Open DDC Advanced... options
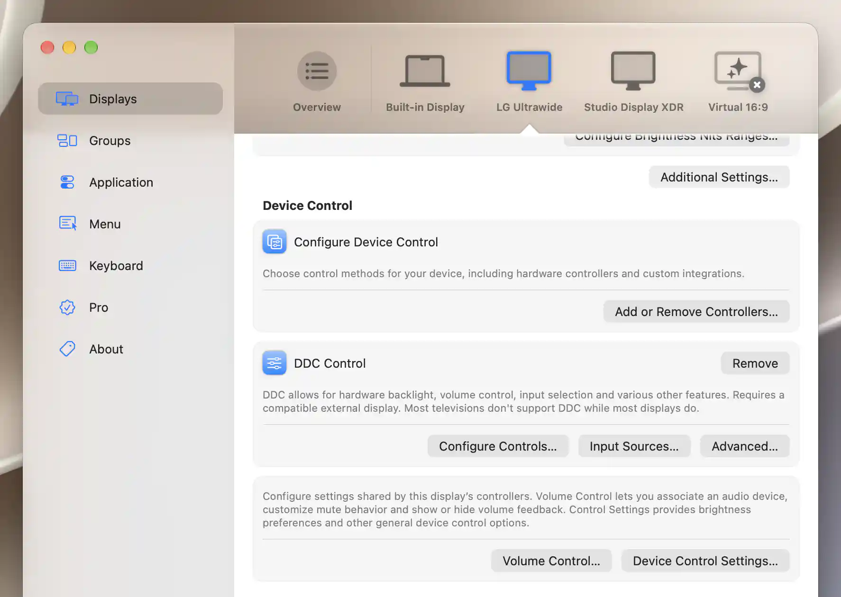 tap(745, 446)
